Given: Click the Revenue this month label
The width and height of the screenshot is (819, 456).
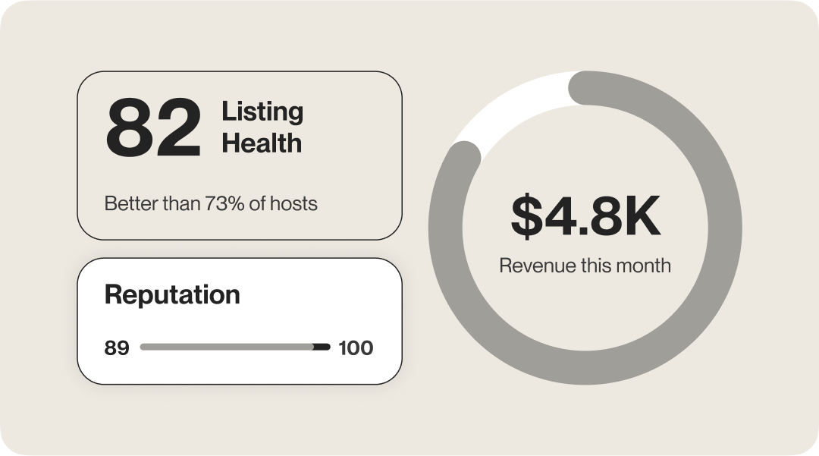Looking at the screenshot, I should tap(585, 266).
